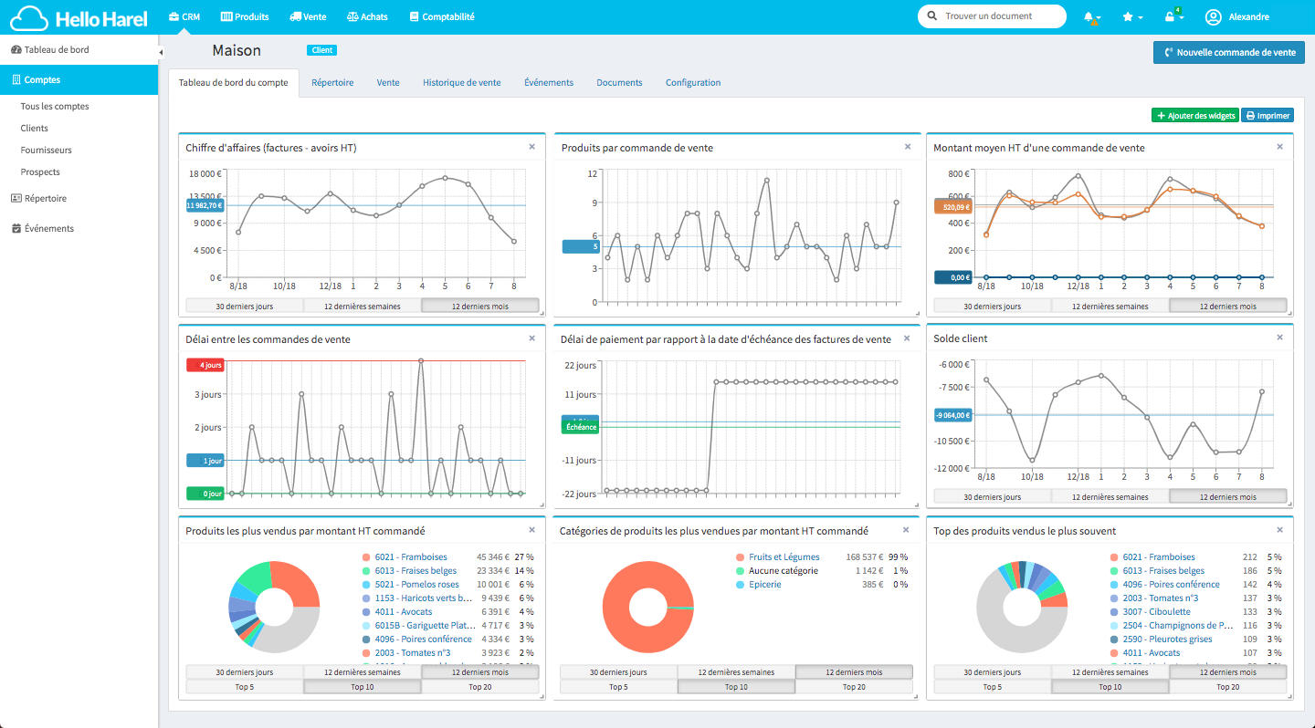Click the Trouver un document search field
Screen dimensions: 1315x728
(x=992, y=16)
